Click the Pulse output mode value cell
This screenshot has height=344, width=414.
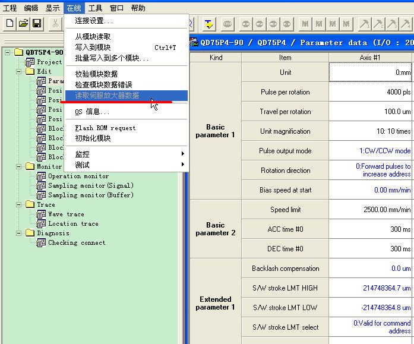pos(371,151)
